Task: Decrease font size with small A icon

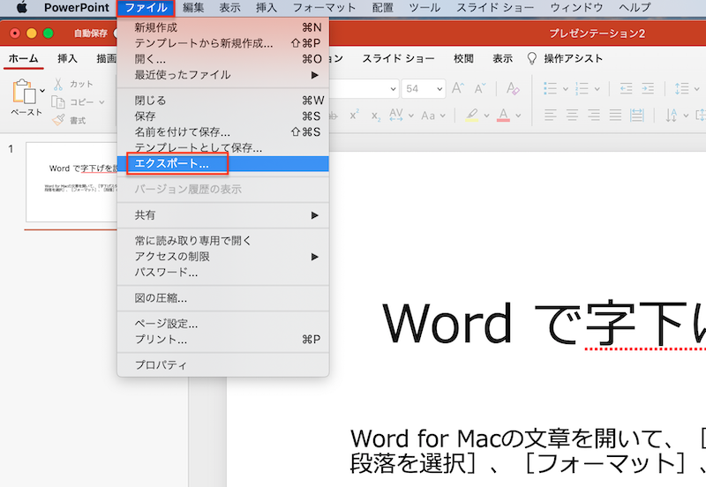Action: 480,88
